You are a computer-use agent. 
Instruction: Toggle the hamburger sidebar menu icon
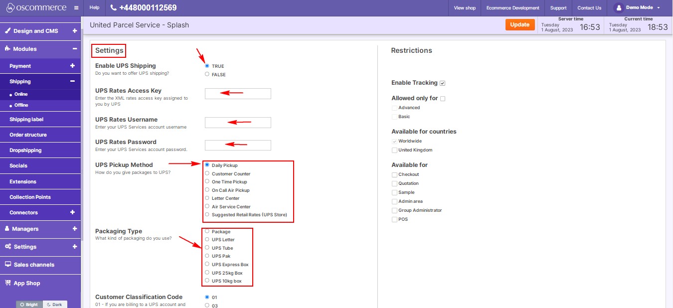click(76, 8)
